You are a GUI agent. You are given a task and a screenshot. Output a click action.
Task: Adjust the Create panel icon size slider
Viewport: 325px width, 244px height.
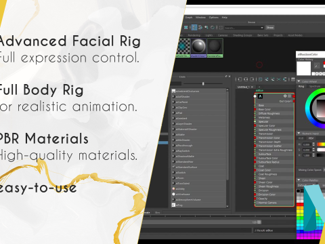click(x=203, y=83)
